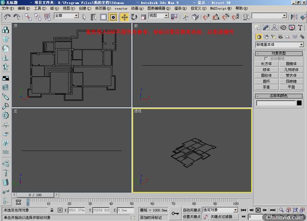Image resolution: width=307 pixels, height=221 pixels.
Task: Open the 编辑 menu
Action: (x=24, y=8)
